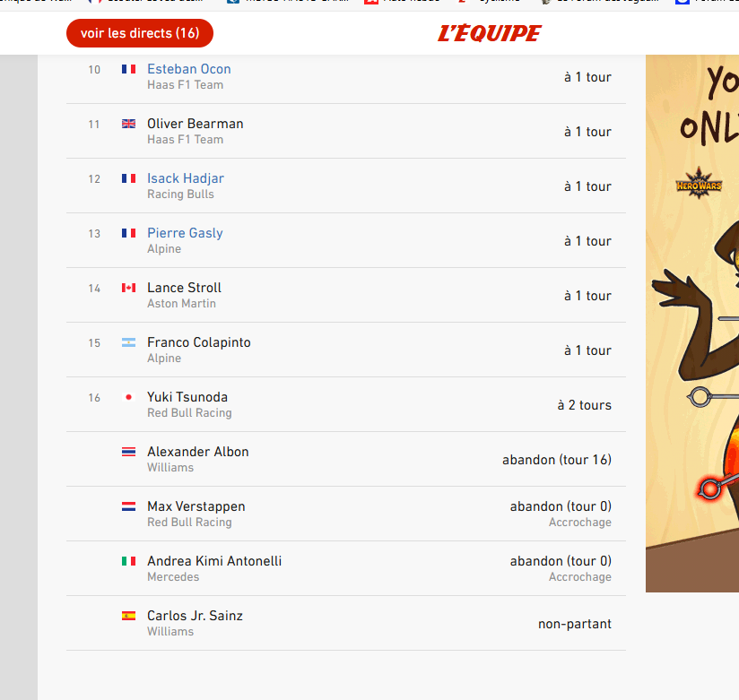Click "Red Bull Racing" under Yuki Tsunoda
This screenshot has width=739, height=700.
[189, 412]
